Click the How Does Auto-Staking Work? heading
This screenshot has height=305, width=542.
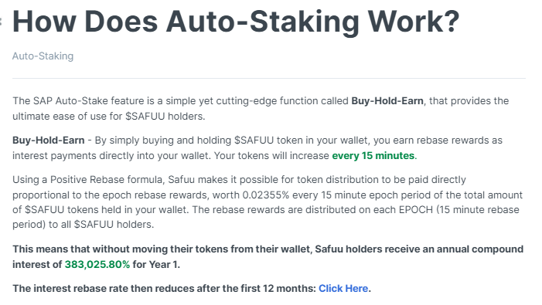[x=236, y=22]
